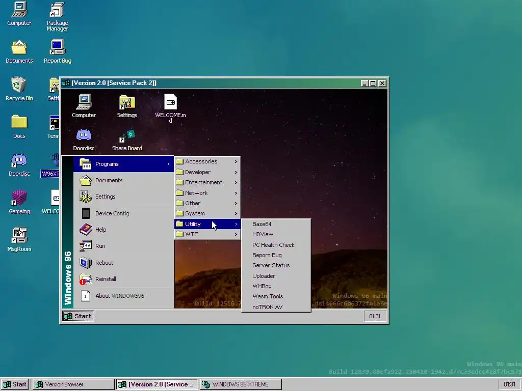This screenshot has width=522, height=391.
Task: Open the MsgRoom desktop icon
Action: tap(19, 240)
